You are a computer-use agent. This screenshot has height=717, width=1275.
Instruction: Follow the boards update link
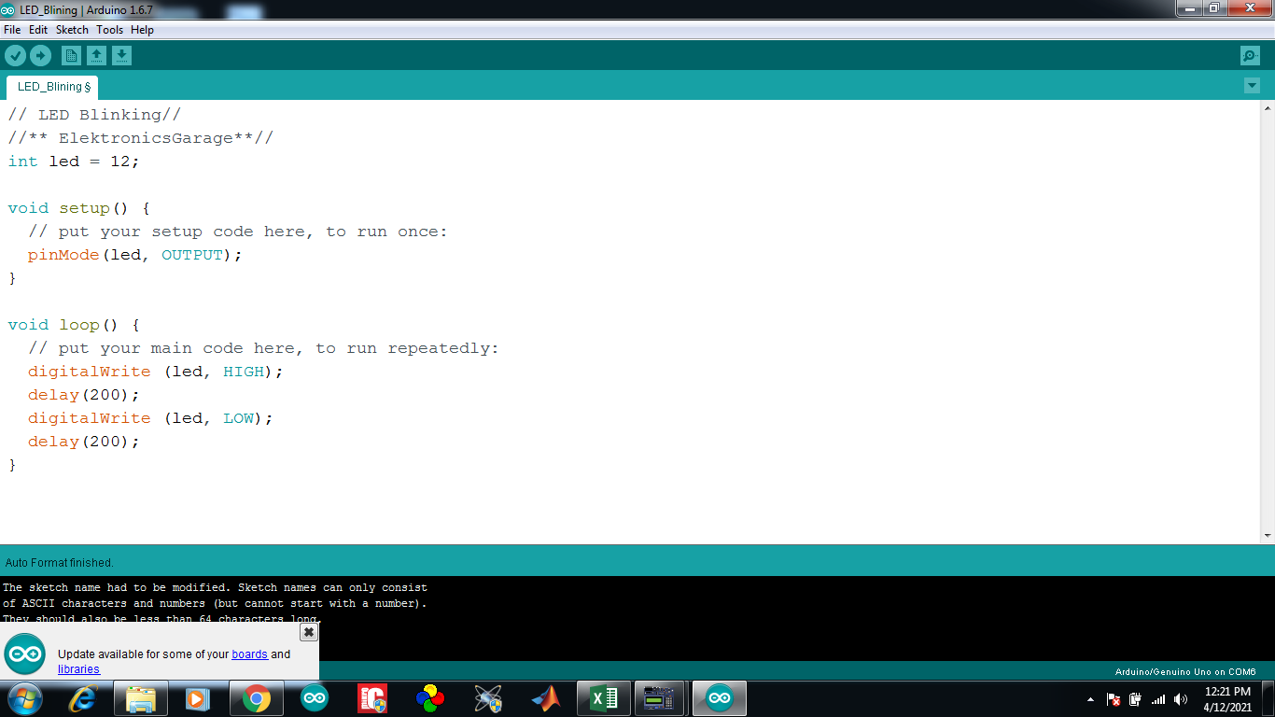pos(248,654)
